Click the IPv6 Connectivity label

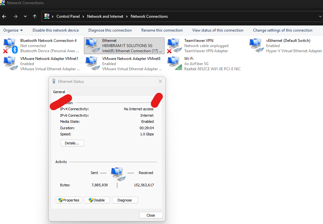pos(74,115)
